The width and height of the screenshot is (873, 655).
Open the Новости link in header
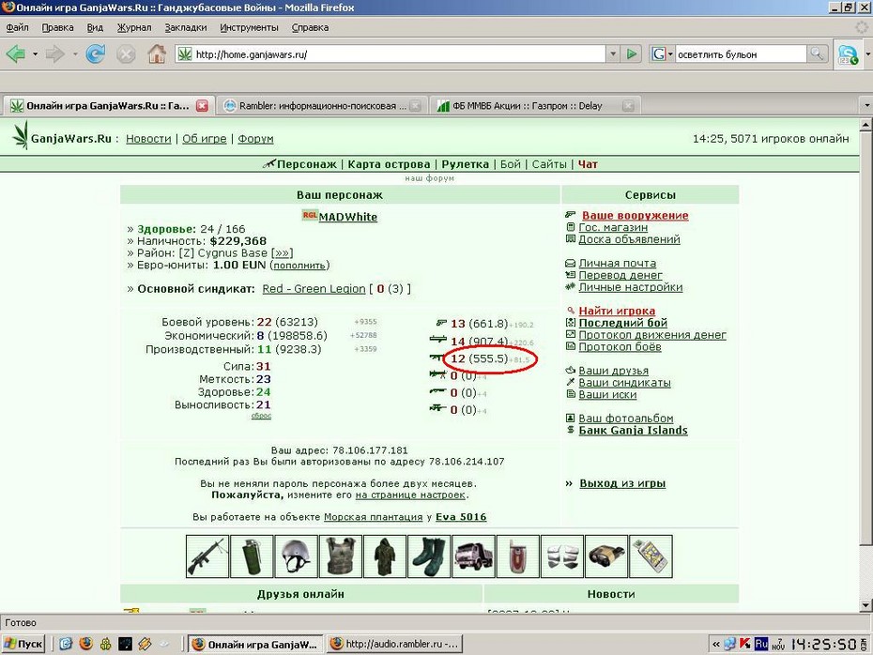(x=148, y=139)
